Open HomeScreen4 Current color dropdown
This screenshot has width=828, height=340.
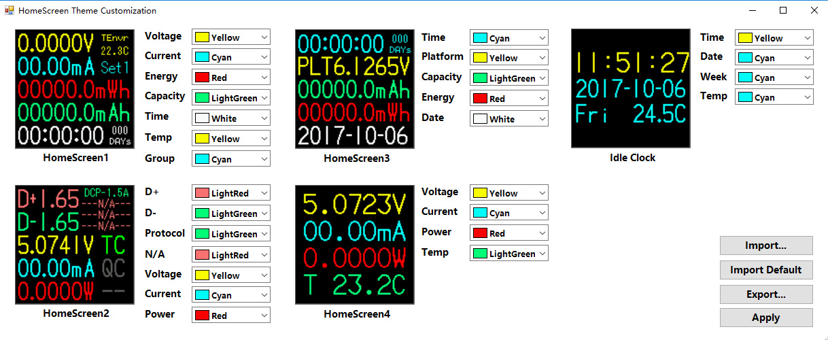tap(509, 213)
